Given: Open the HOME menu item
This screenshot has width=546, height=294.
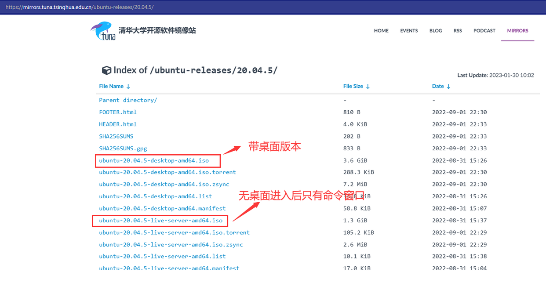Looking at the screenshot, I should tap(381, 31).
